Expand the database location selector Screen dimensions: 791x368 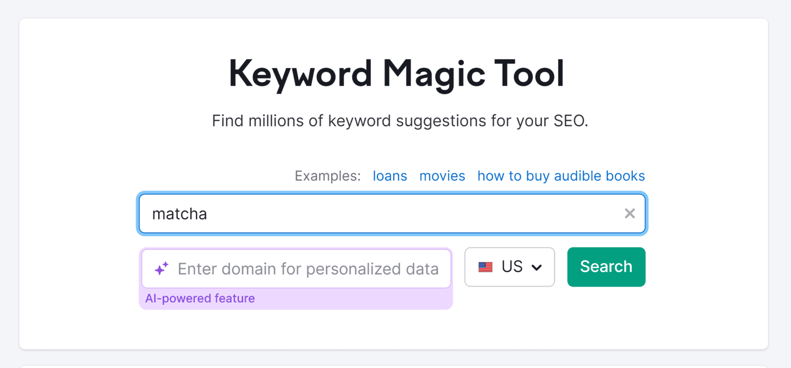pos(509,267)
